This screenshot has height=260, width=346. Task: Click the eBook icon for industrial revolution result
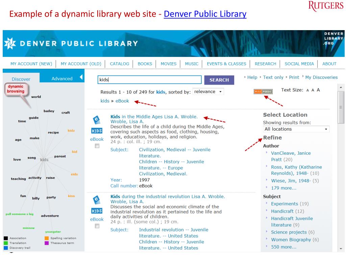coord(97,200)
